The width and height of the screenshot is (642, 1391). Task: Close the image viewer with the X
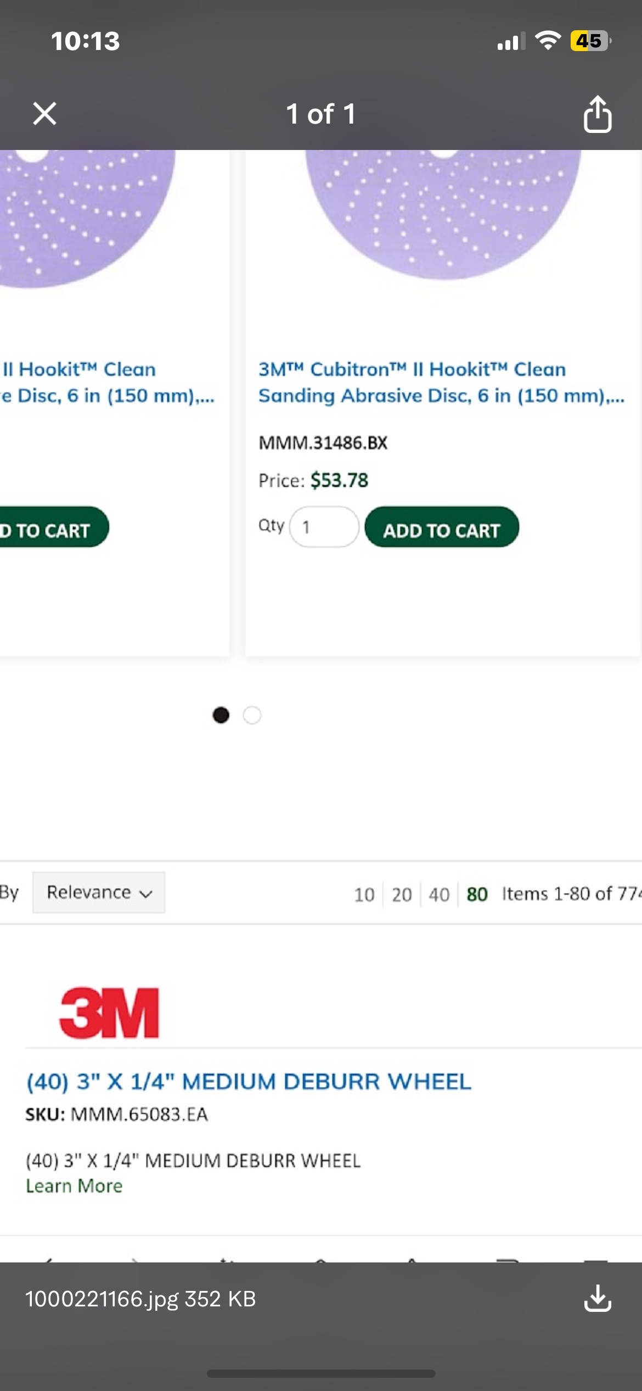44,114
